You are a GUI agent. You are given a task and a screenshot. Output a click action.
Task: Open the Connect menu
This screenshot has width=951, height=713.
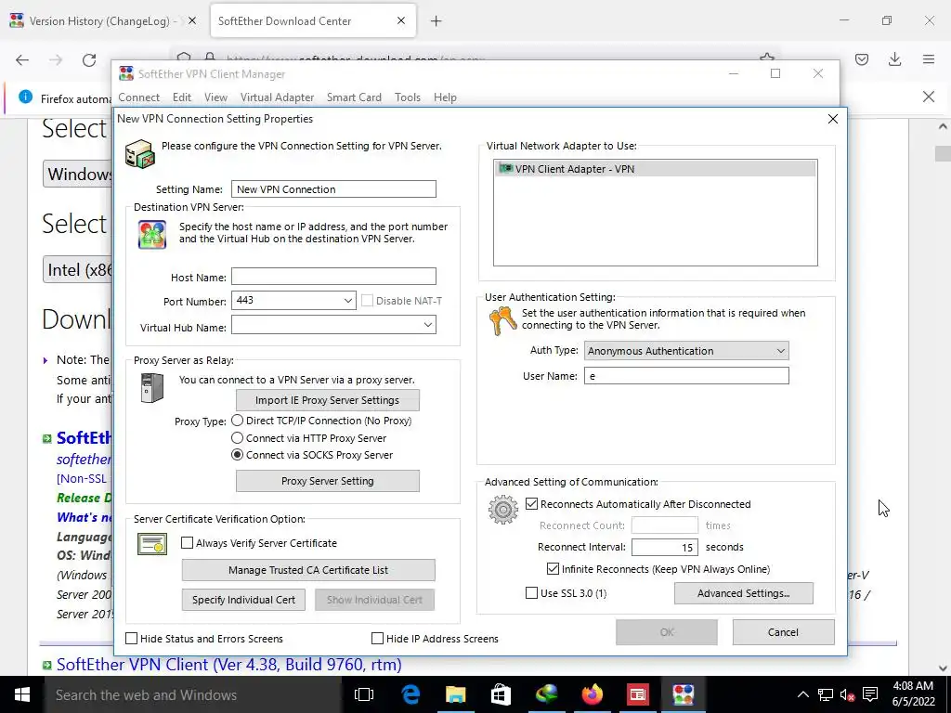click(139, 97)
